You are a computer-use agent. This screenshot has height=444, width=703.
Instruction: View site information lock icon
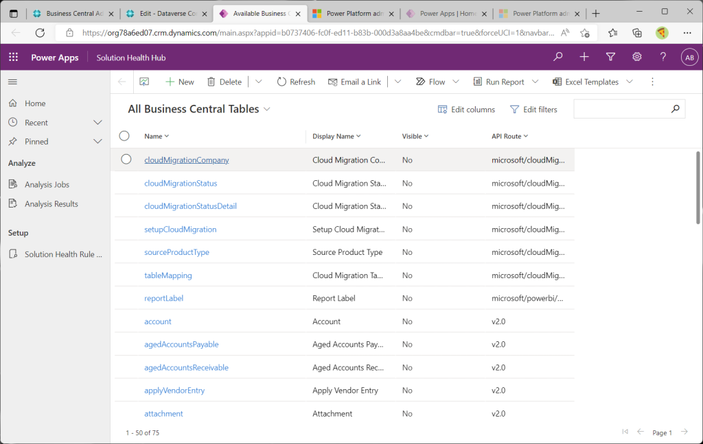[x=69, y=33]
